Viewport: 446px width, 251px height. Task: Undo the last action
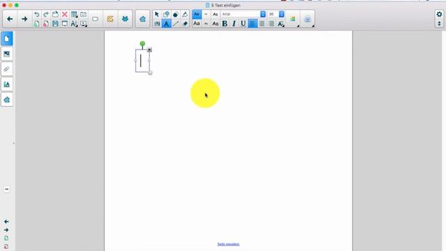(36, 14)
